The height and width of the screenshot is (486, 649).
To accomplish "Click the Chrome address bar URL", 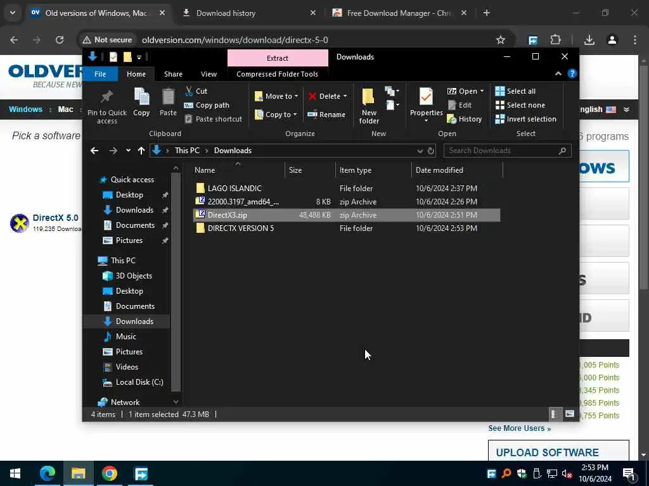I will pyautogui.click(x=235, y=40).
